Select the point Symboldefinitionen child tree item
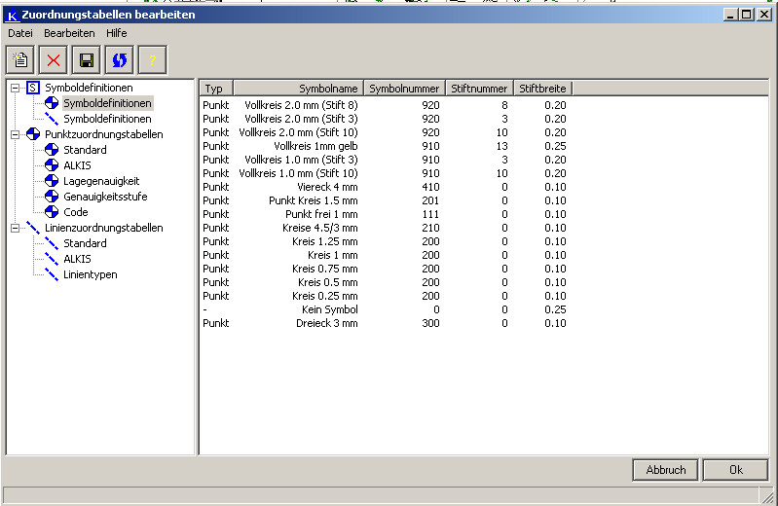778x506 pixels. 107,103
